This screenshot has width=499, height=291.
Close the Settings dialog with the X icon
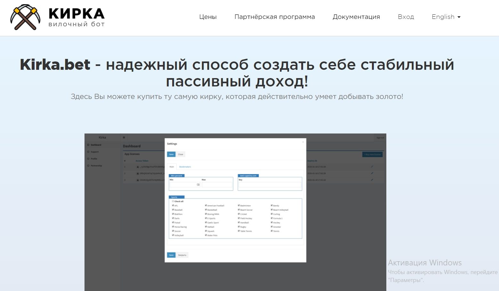(303, 142)
